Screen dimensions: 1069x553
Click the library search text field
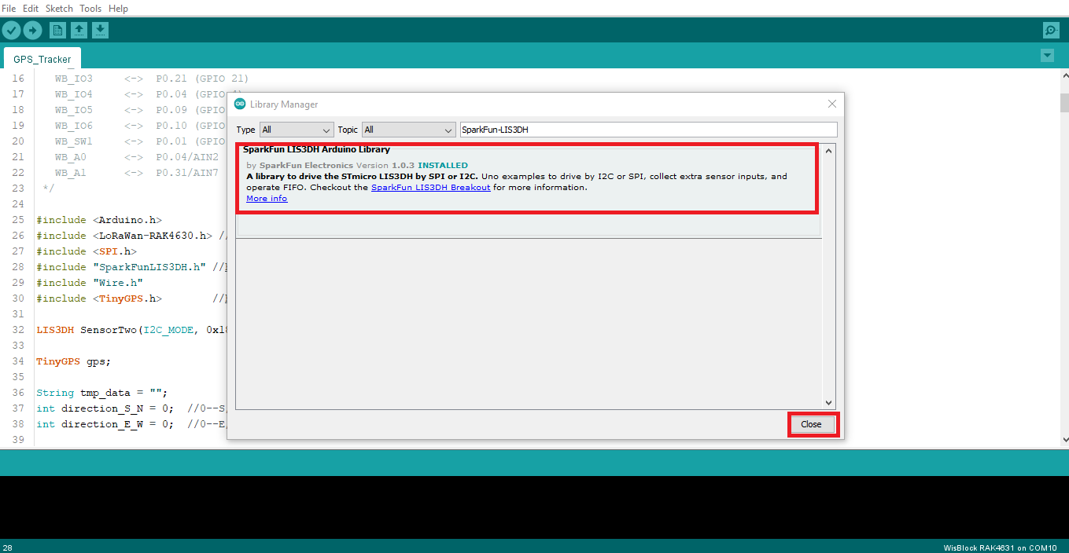coord(648,130)
